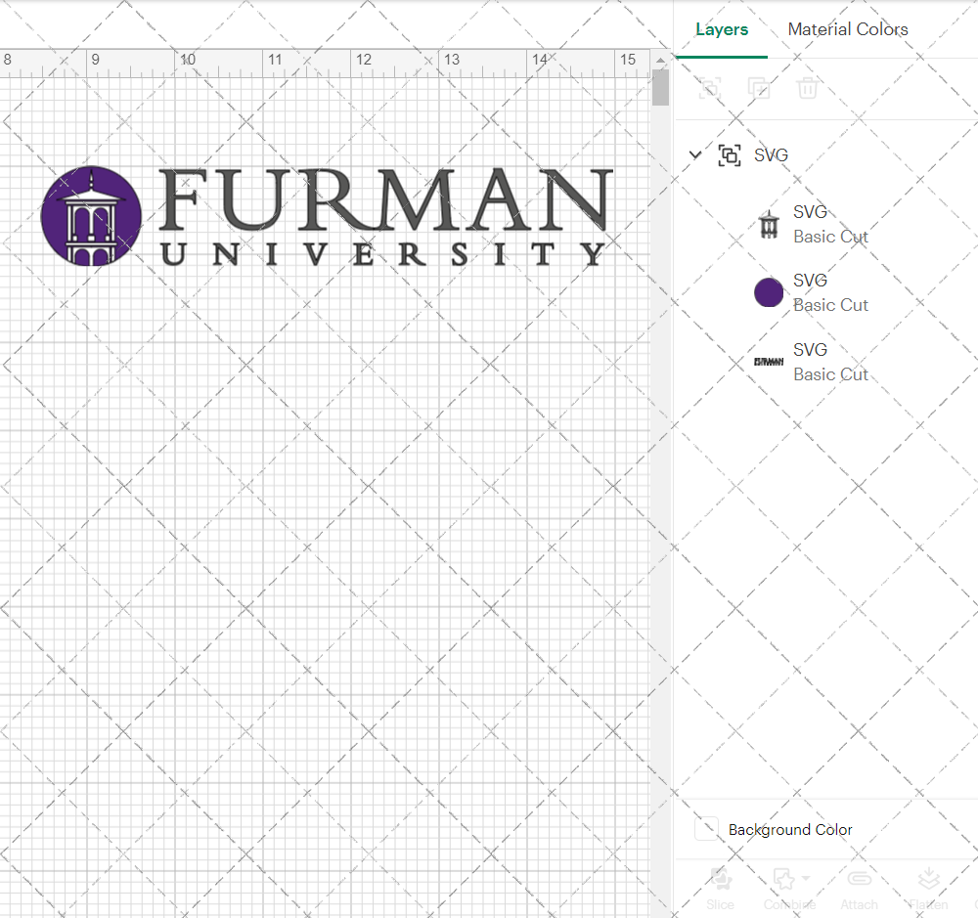The width and height of the screenshot is (978, 918).
Task: Select the FURMAN wordmark on canvas
Action: click(x=385, y=198)
